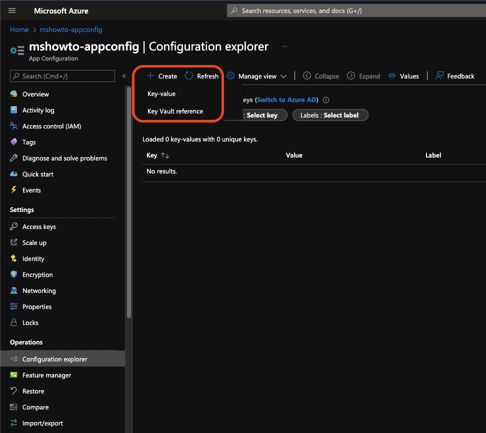The height and width of the screenshot is (433, 486).
Task: Open the Quick start page
Action: pyautogui.click(x=38, y=174)
